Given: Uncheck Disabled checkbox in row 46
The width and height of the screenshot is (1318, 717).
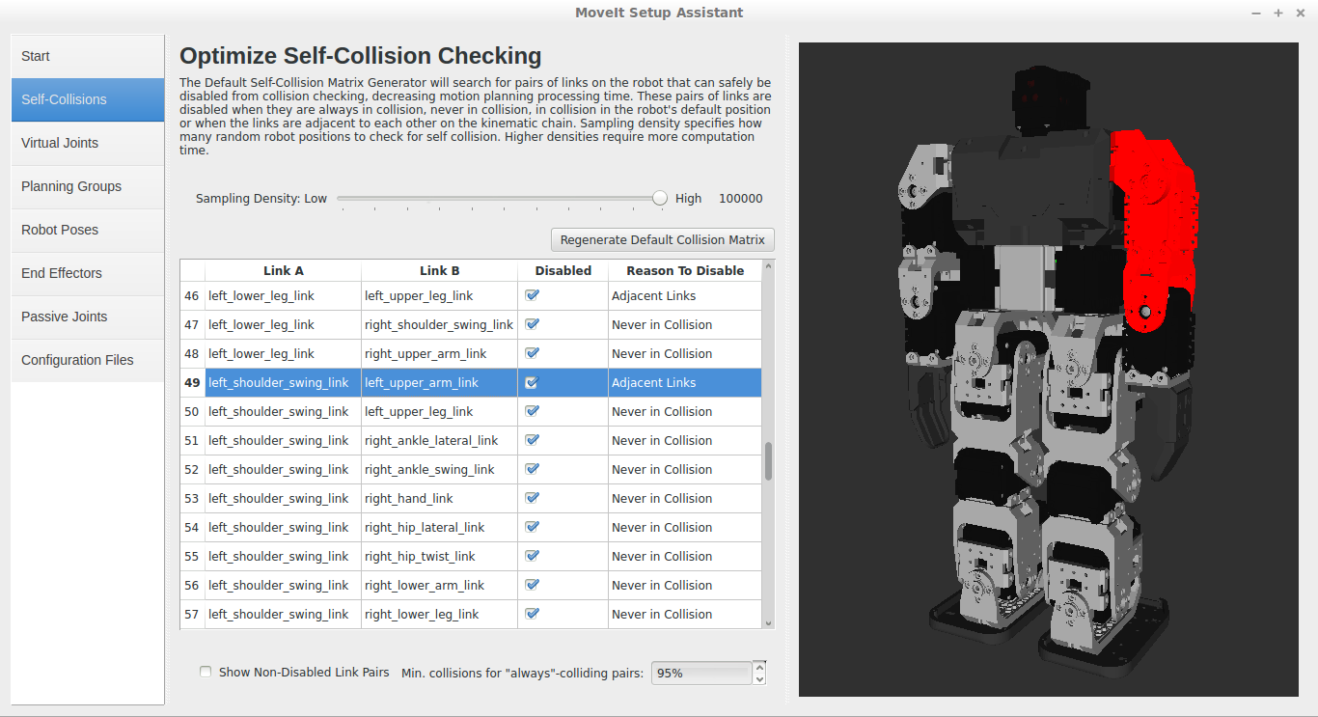Looking at the screenshot, I should [533, 295].
